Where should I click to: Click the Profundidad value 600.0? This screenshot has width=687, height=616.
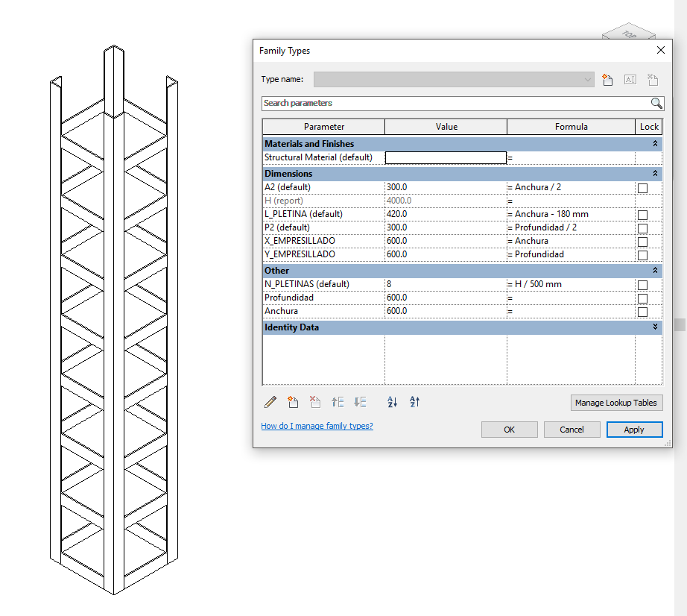click(x=446, y=298)
